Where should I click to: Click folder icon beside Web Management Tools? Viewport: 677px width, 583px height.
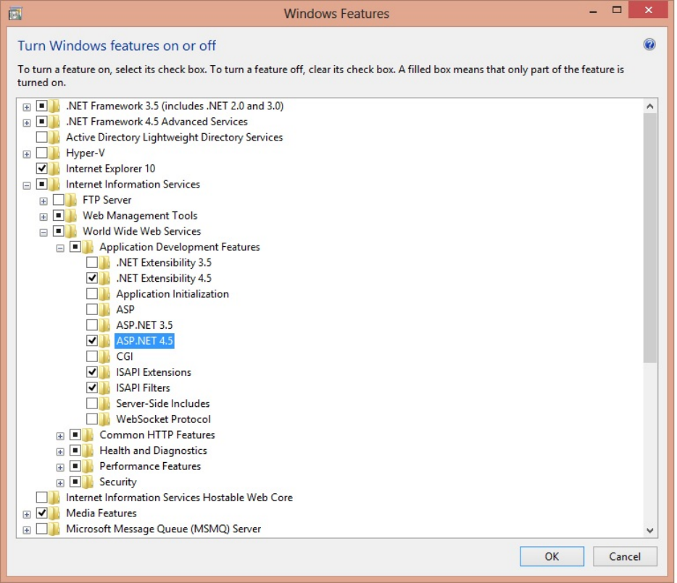[x=71, y=215]
